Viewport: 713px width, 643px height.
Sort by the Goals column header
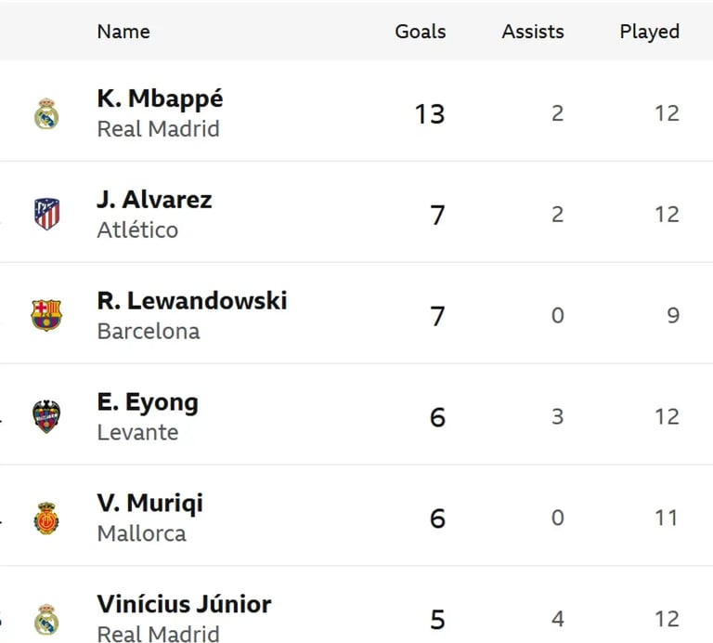point(421,32)
